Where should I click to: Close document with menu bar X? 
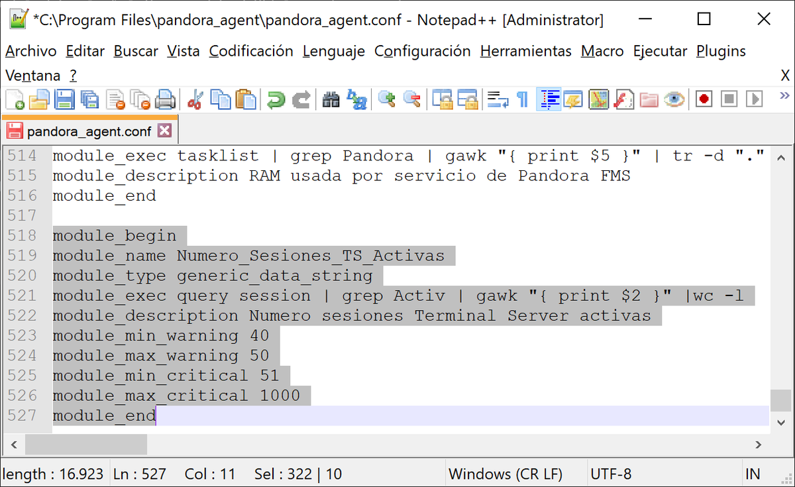785,76
